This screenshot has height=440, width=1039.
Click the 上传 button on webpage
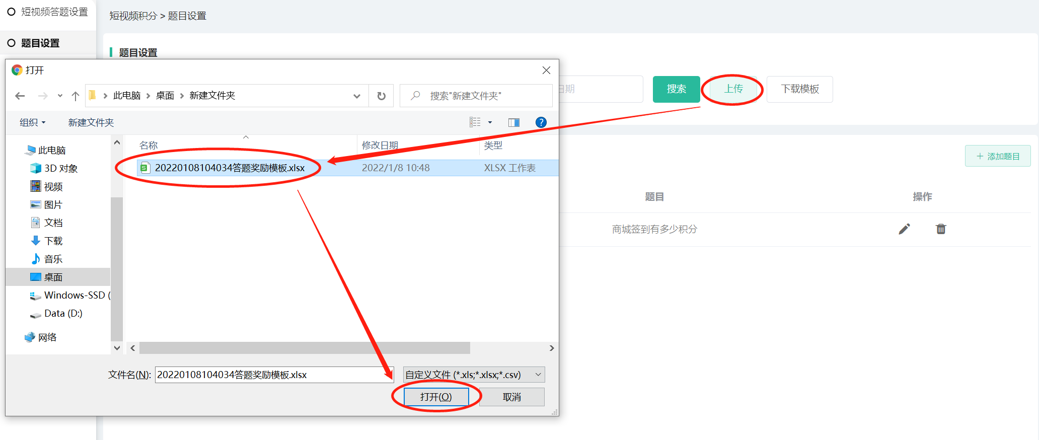pos(733,89)
